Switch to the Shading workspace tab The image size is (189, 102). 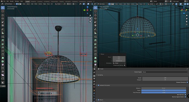[x=62, y=2]
